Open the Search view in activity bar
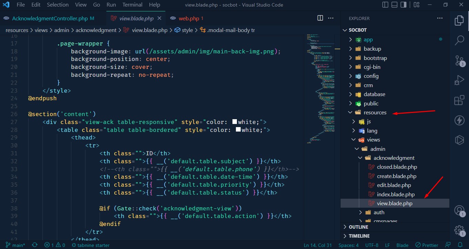This screenshot has height=249, width=469. 459,40
